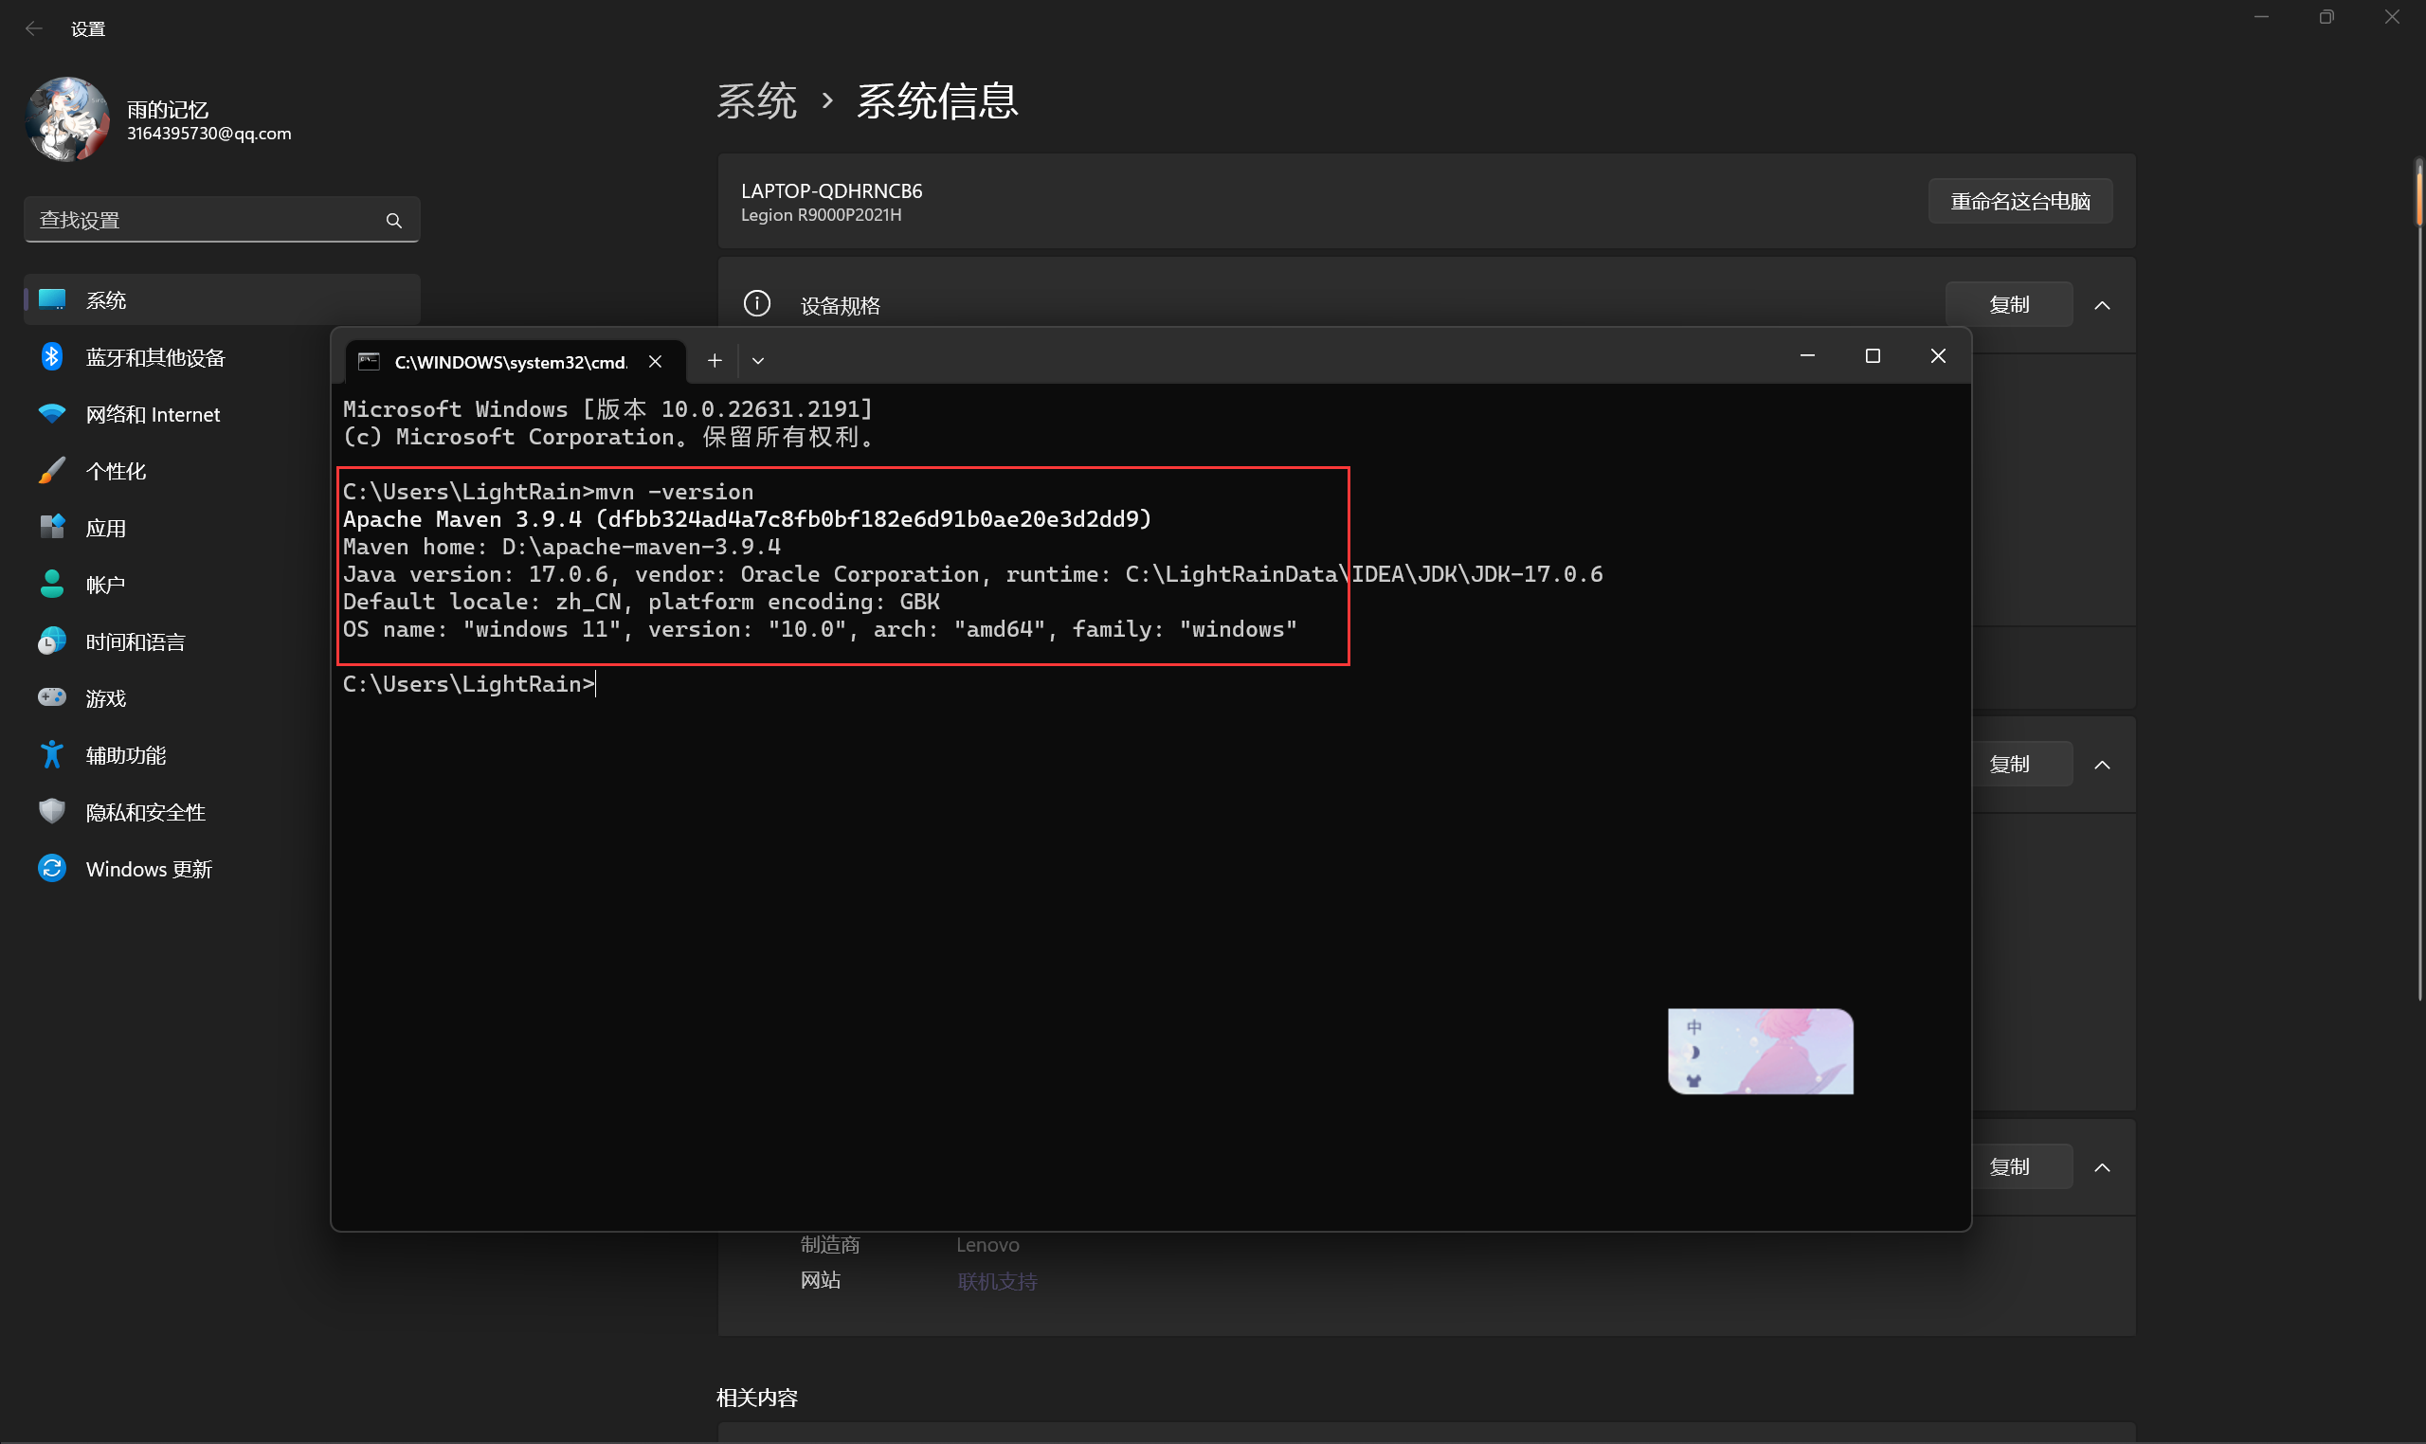The image size is (2426, 1444).
Task: Add a new terminal tab
Action: 715,361
